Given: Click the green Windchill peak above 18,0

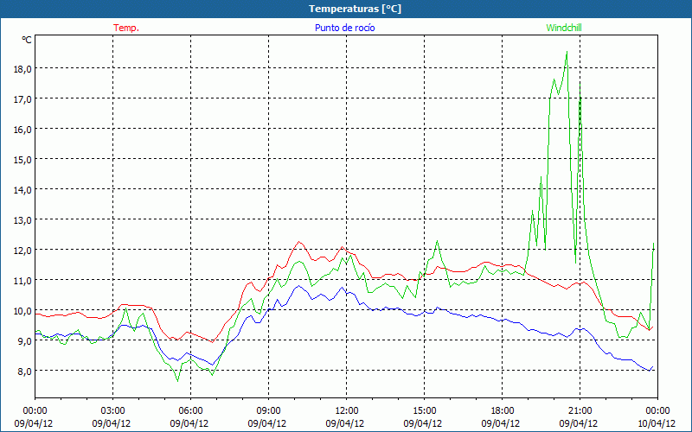Looking at the screenshot, I should click(x=567, y=52).
